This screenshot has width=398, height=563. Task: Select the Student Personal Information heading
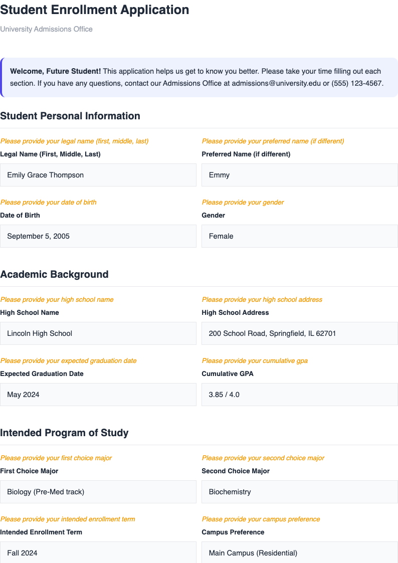click(x=70, y=116)
